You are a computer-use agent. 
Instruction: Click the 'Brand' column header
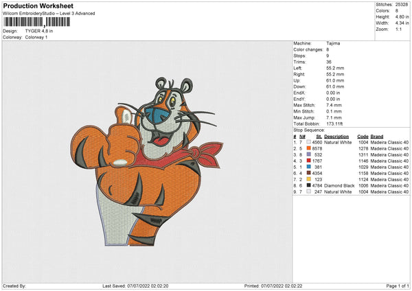pos(377,137)
